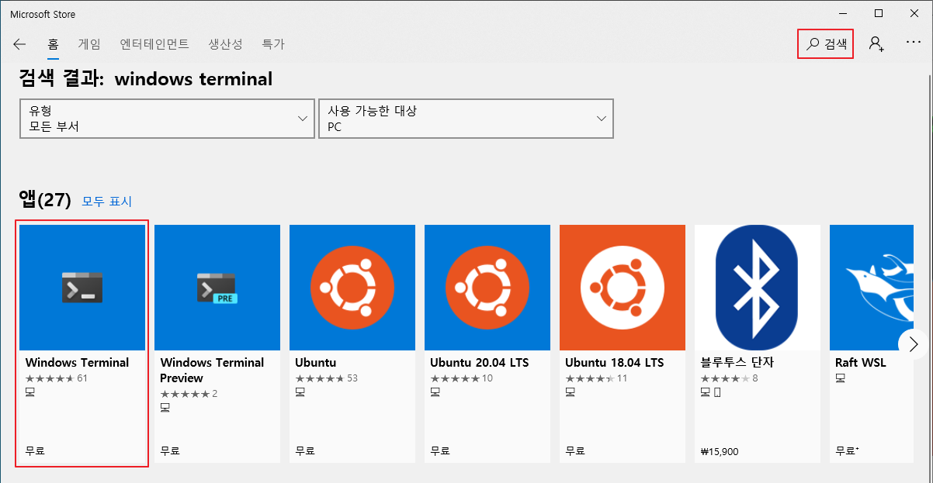Click the 무료 label under Windows Terminal
The width and height of the screenshot is (933, 483).
coord(35,450)
